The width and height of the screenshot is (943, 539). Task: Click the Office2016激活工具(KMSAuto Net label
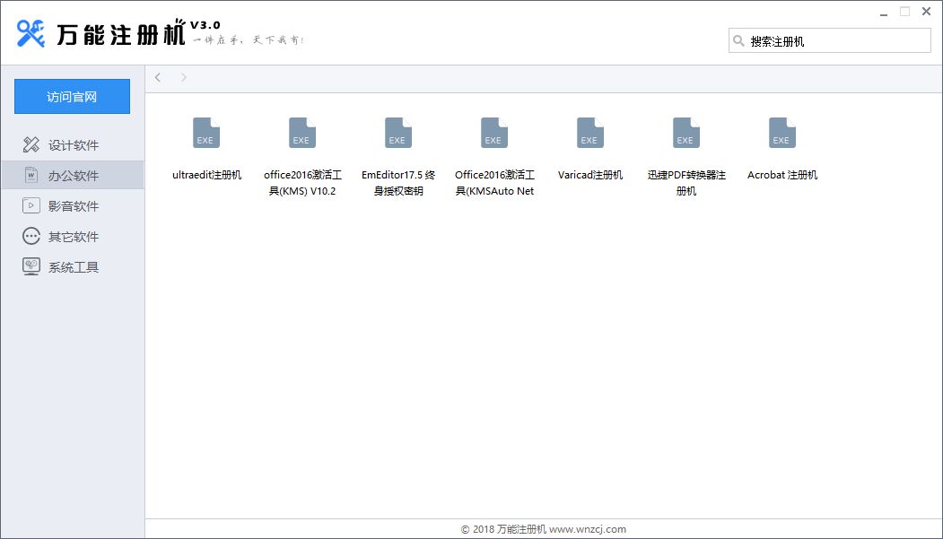[494, 183]
